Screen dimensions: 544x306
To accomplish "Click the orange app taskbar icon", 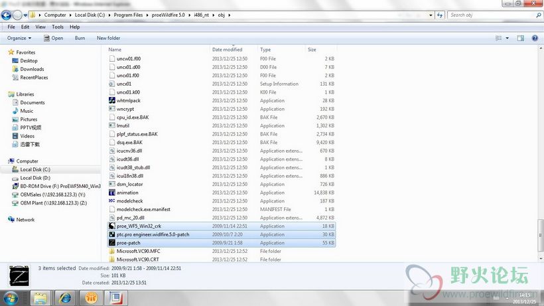I will (x=90, y=298).
